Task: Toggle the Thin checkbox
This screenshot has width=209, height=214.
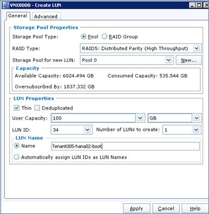Action: click(16, 108)
